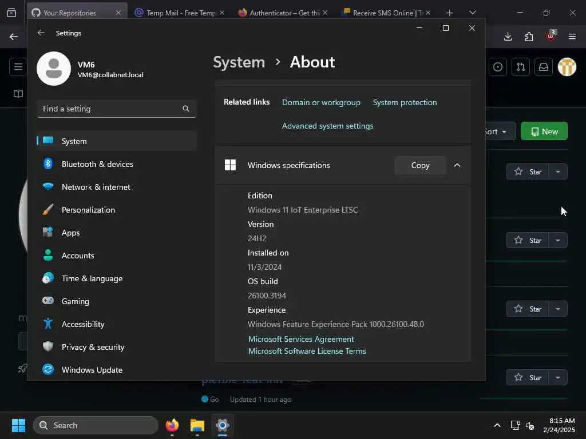Open Privacy & security settings
The width and height of the screenshot is (586, 439).
(x=117, y=347)
